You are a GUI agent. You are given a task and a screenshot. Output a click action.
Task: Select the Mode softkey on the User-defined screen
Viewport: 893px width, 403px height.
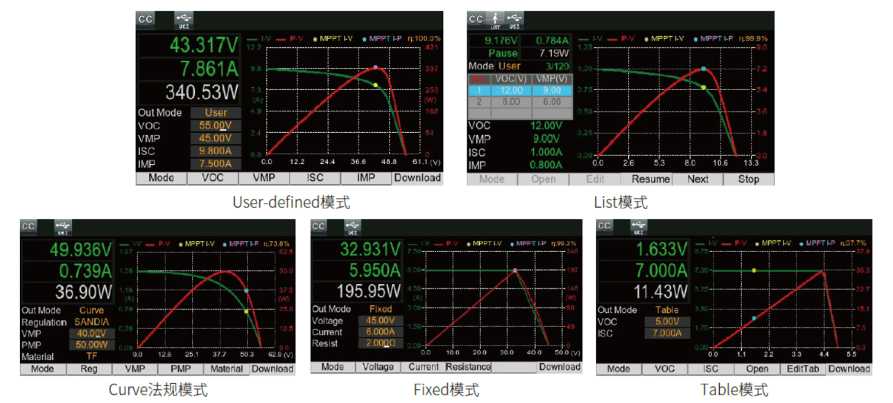coord(162,178)
